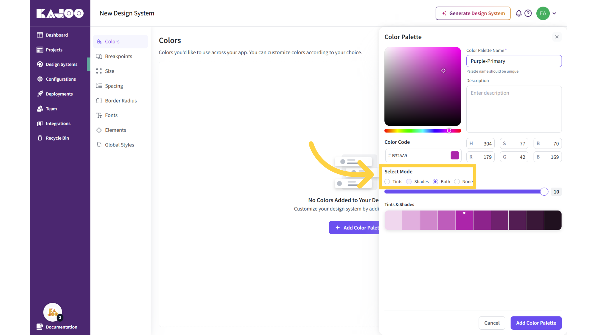The width and height of the screenshot is (597, 335).
Task: Click the FA user avatar
Action: (543, 13)
